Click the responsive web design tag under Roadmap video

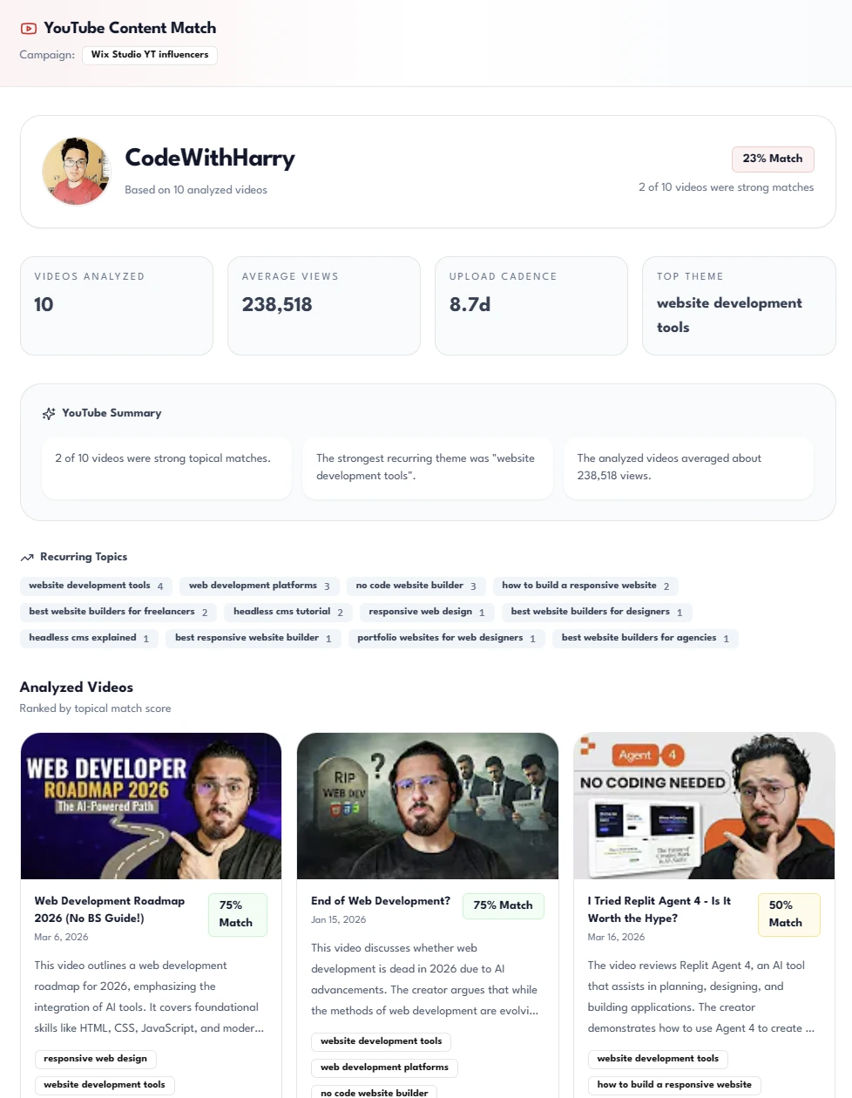point(96,1059)
